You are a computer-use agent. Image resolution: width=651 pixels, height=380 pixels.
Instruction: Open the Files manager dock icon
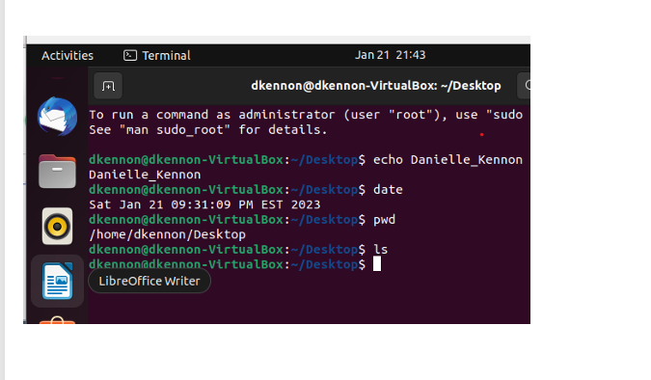[x=57, y=171]
